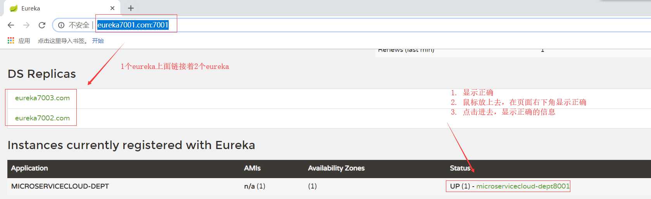The width and height of the screenshot is (651, 199).
Task: Reload the Eureka page
Action: click(x=42, y=25)
